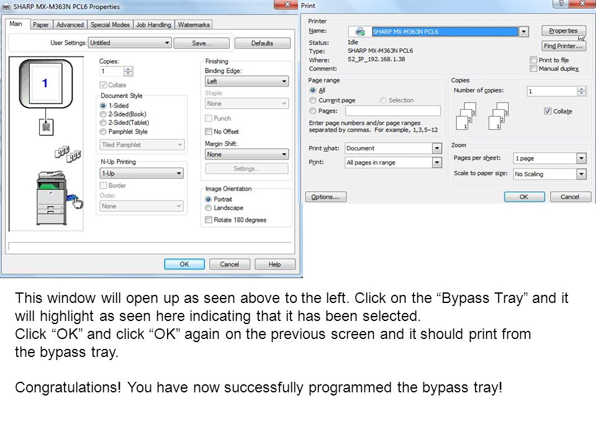The width and height of the screenshot is (596, 447).
Task: Click the bypass tray on the printer illustration
Action: 72,199
